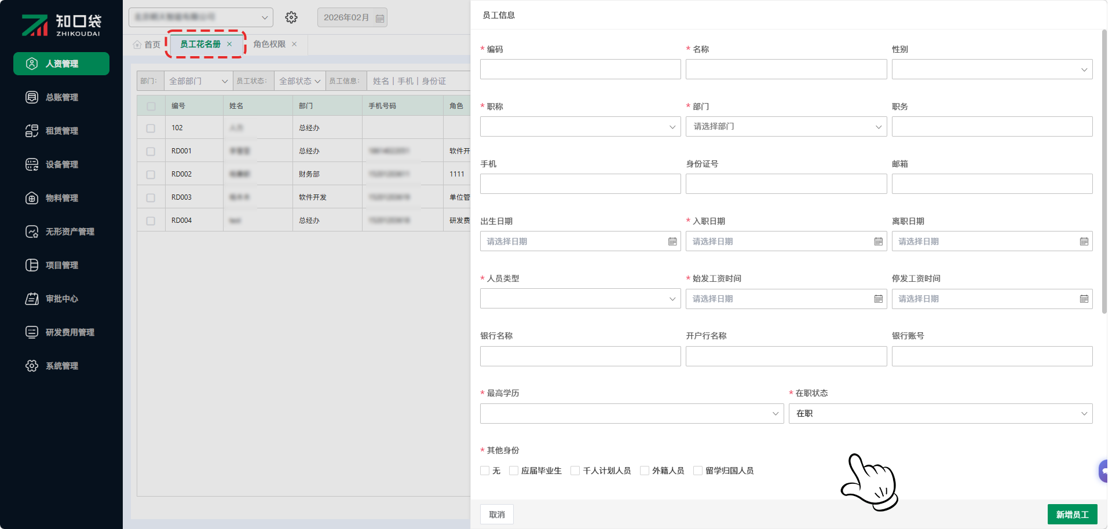Click the 开户行名称 input field
Screen dimensions: 1112x529
(786, 356)
